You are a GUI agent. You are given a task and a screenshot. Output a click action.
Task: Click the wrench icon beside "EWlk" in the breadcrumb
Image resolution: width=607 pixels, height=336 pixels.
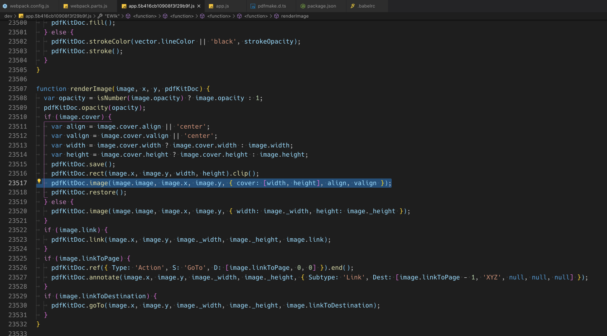point(101,16)
